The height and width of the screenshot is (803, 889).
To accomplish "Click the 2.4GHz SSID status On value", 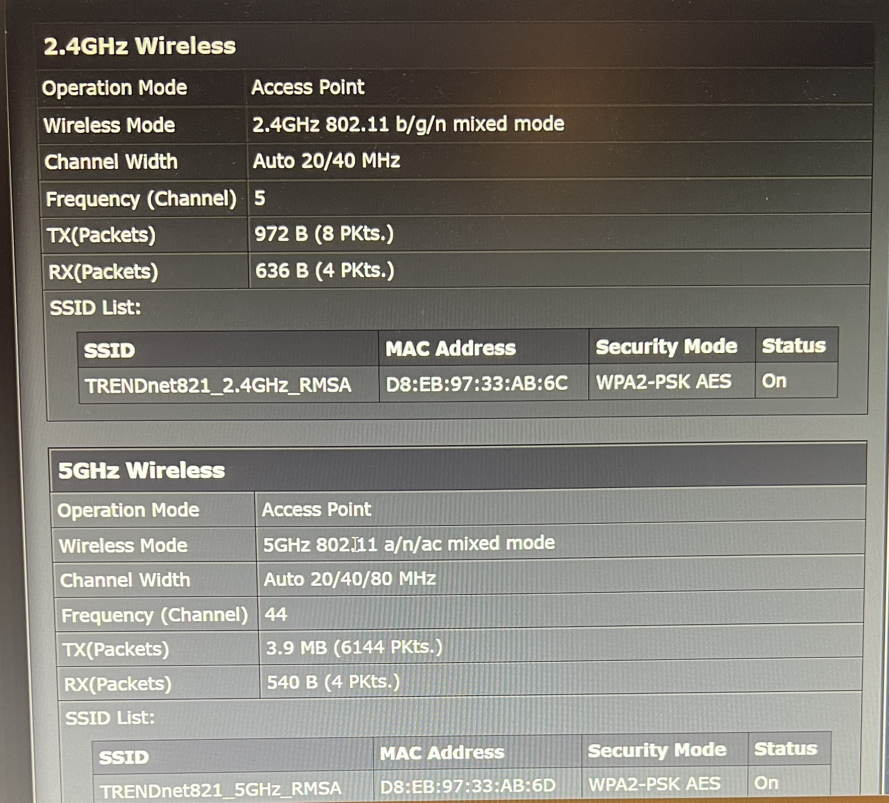I will 774,381.
